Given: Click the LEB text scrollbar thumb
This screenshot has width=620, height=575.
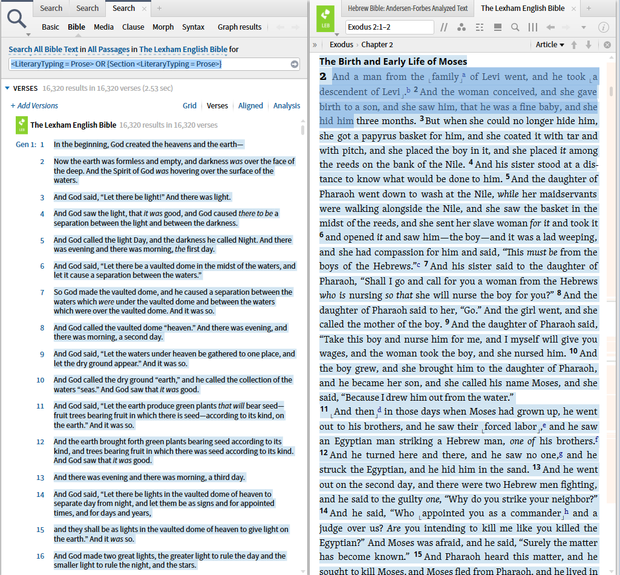Looking at the screenshot, I should click(611, 91).
